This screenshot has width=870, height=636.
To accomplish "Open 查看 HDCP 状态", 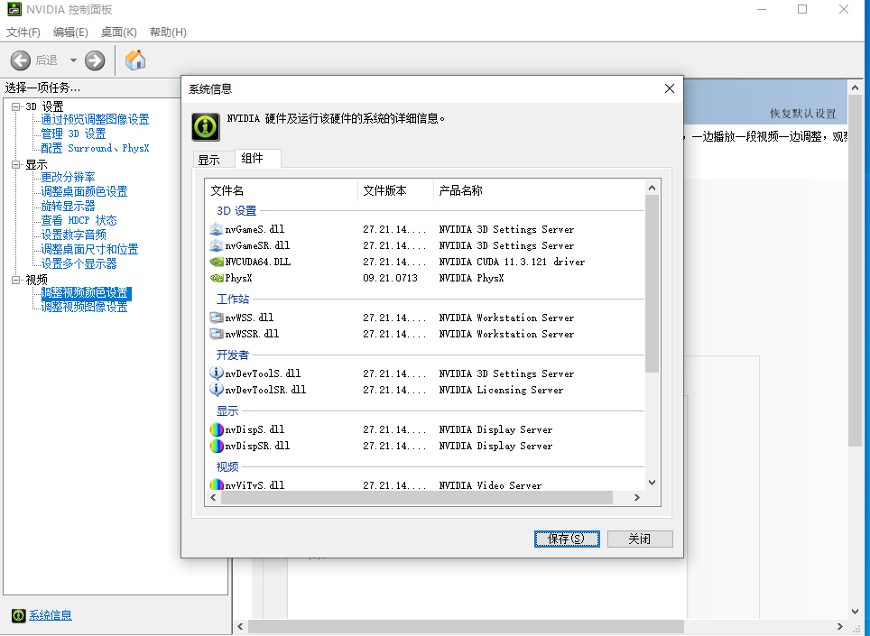I will tap(79, 220).
